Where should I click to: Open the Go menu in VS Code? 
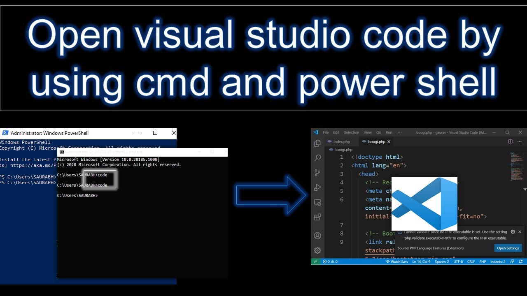point(378,132)
